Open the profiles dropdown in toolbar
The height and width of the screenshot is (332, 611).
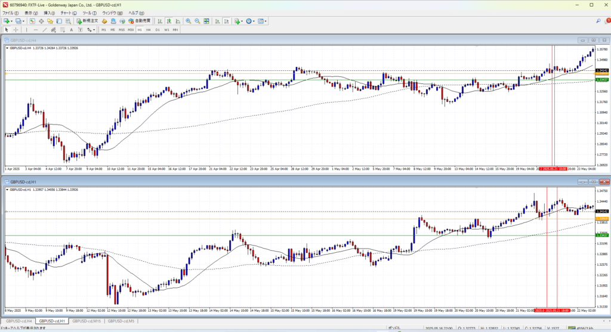coord(24,21)
